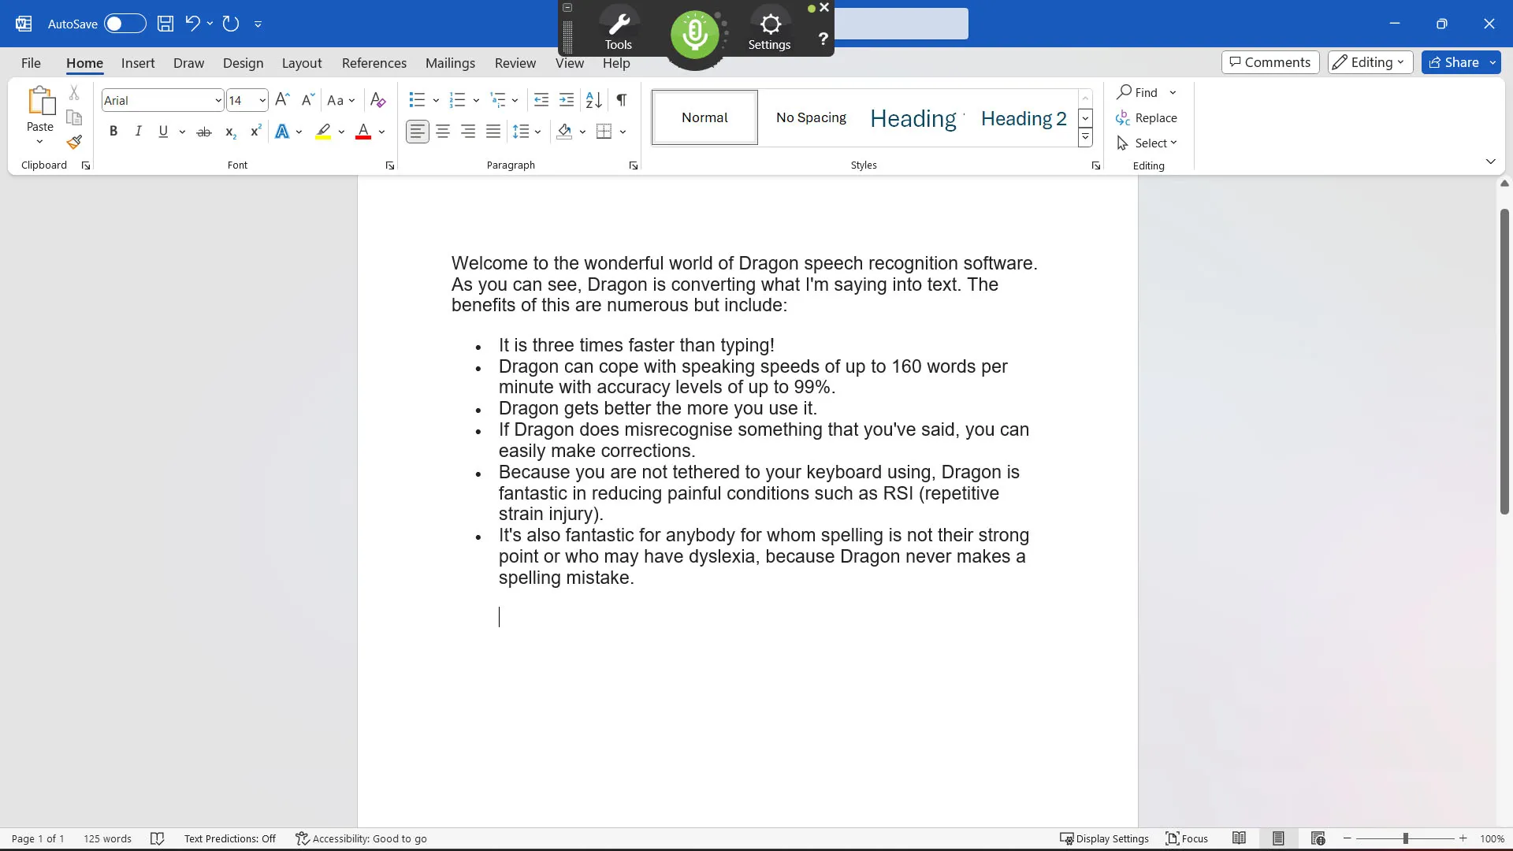Open the Editing mode dropdown
The height and width of the screenshot is (851, 1513).
1370,62
